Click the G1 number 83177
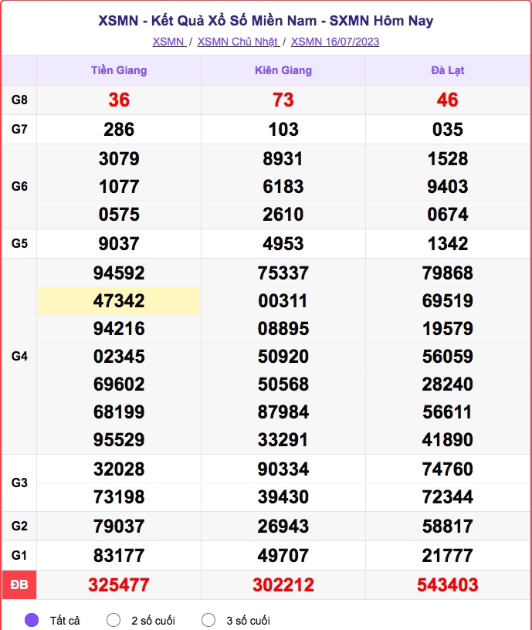Viewport: 532px width, 630px height. click(119, 556)
